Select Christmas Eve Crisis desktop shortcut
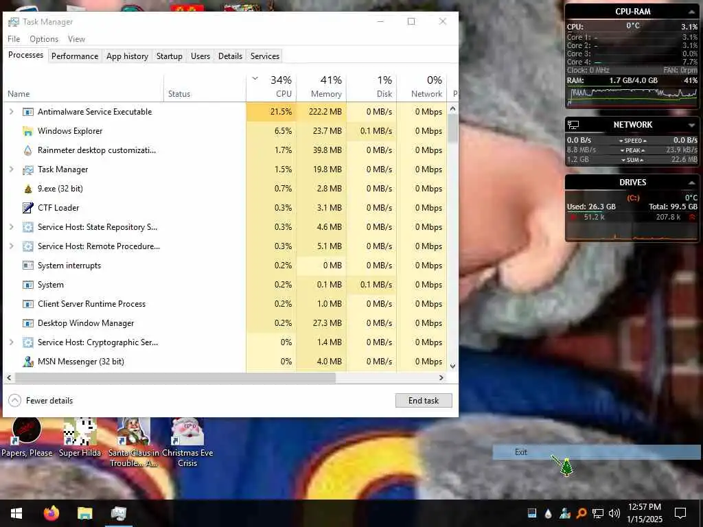 click(187, 443)
